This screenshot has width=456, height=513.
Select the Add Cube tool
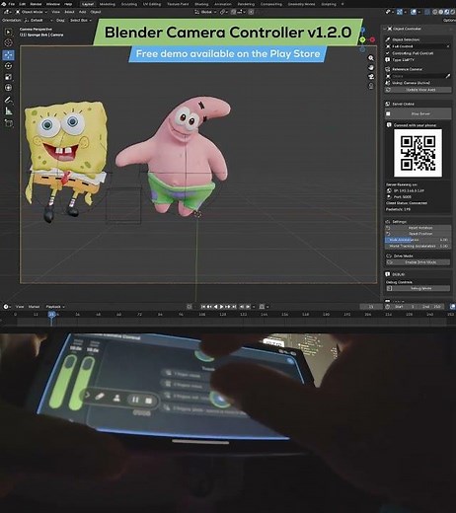coord(9,123)
